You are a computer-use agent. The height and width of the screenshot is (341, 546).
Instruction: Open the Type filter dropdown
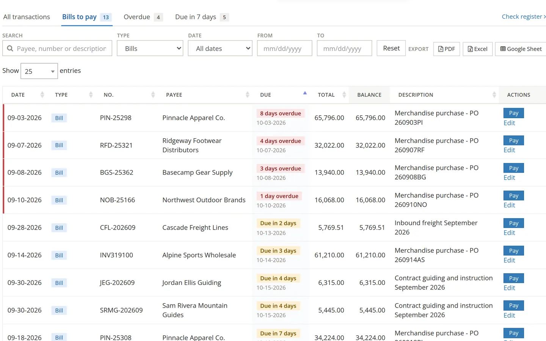click(x=150, y=48)
